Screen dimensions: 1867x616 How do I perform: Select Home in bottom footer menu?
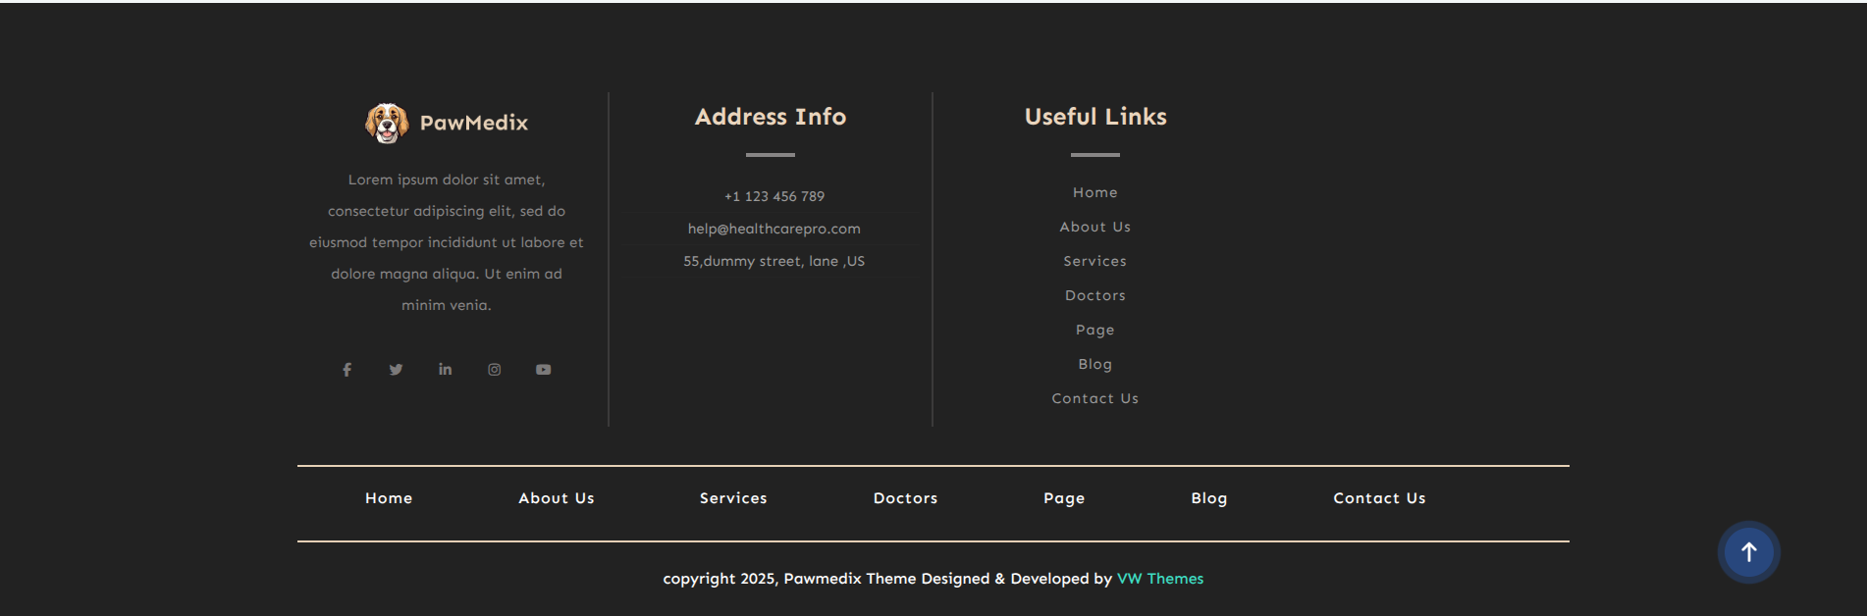[389, 498]
